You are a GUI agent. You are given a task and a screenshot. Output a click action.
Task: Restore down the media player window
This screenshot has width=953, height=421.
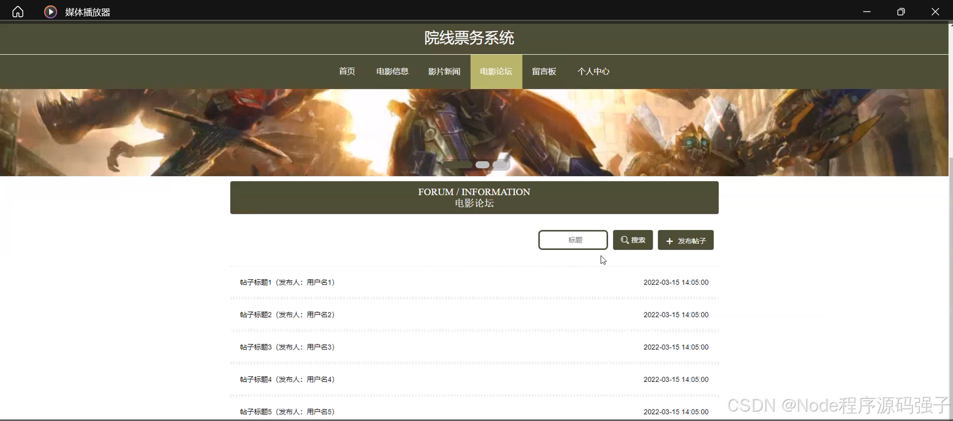[x=901, y=12]
